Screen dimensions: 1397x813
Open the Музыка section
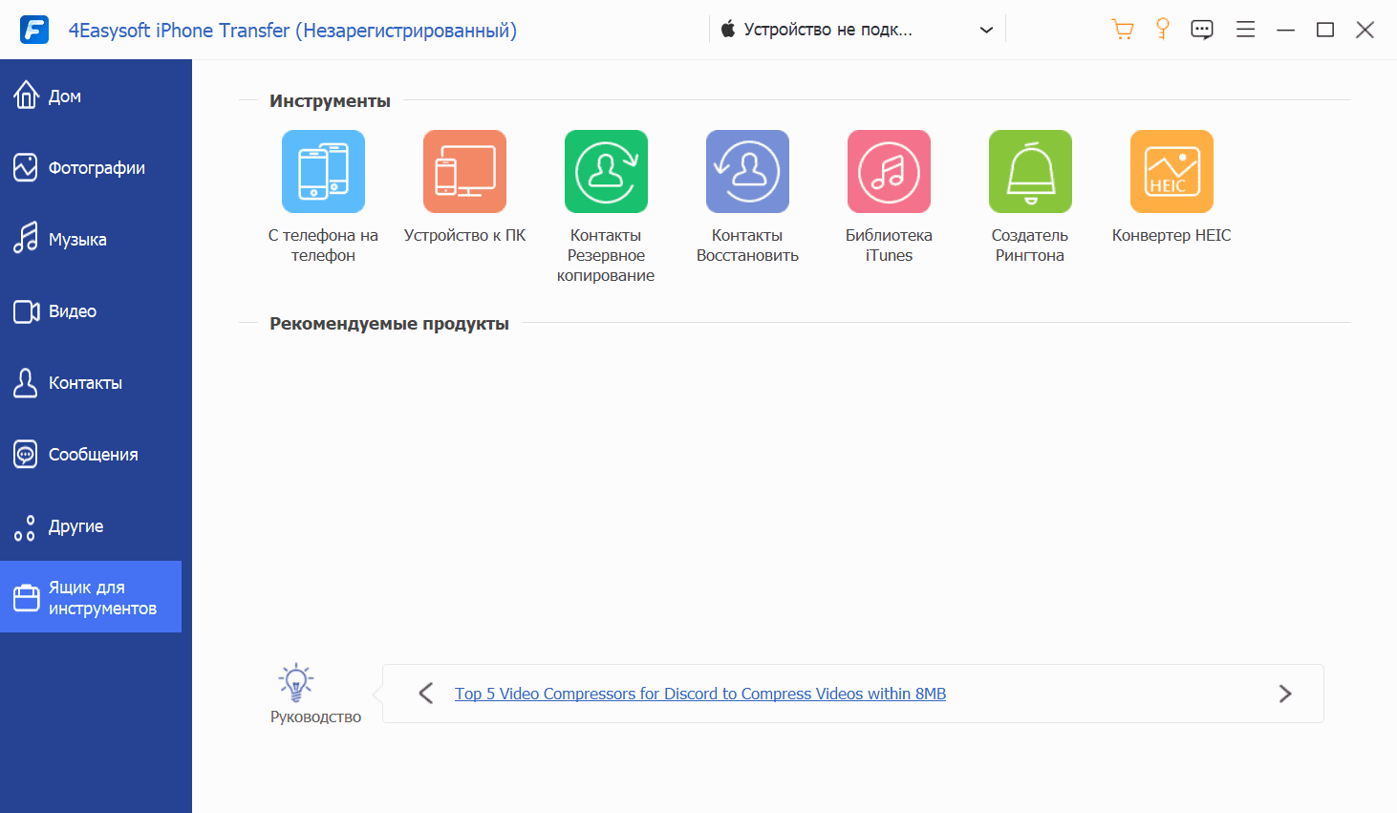coord(91,239)
